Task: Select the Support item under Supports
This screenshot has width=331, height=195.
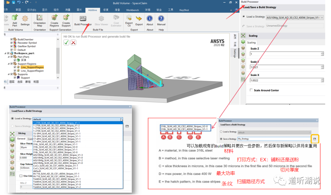Action: [x=25, y=78]
